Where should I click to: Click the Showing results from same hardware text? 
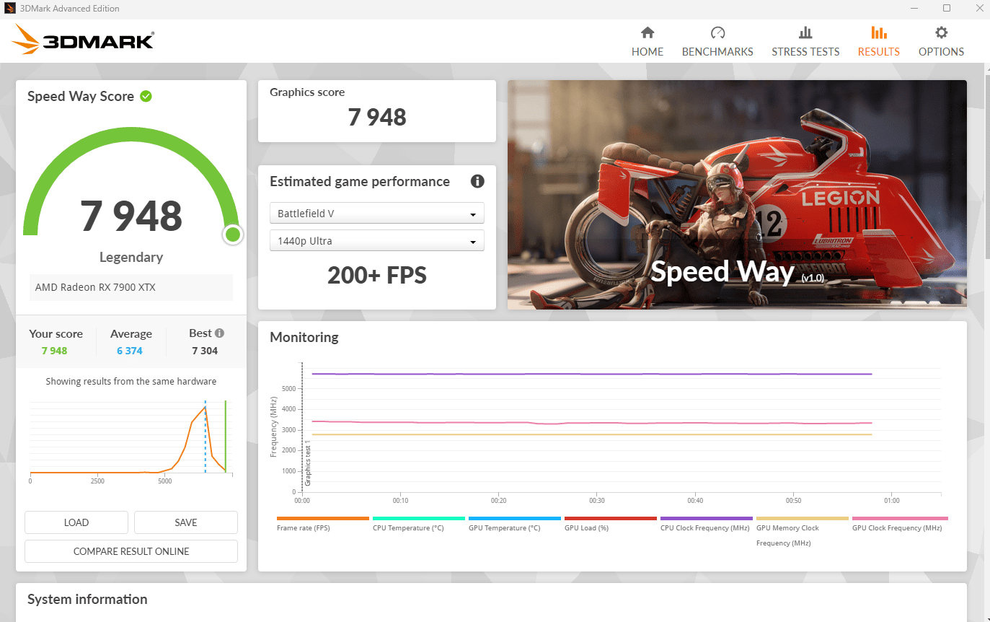(x=131, y=381)
